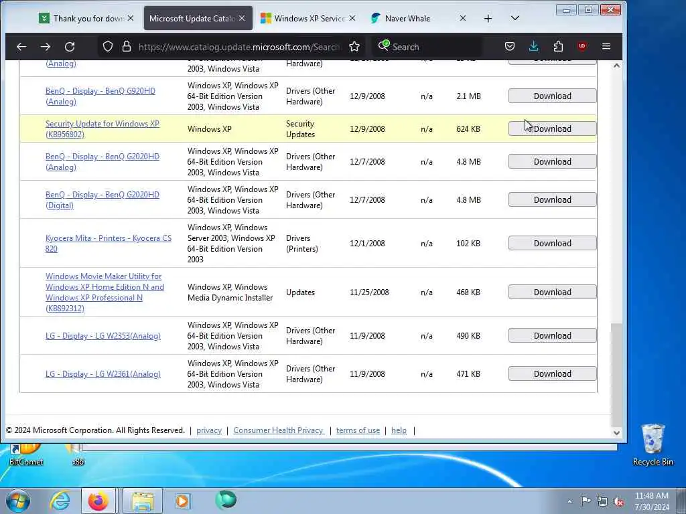Select the 11/25/2008 date cell

click(369, 292)
